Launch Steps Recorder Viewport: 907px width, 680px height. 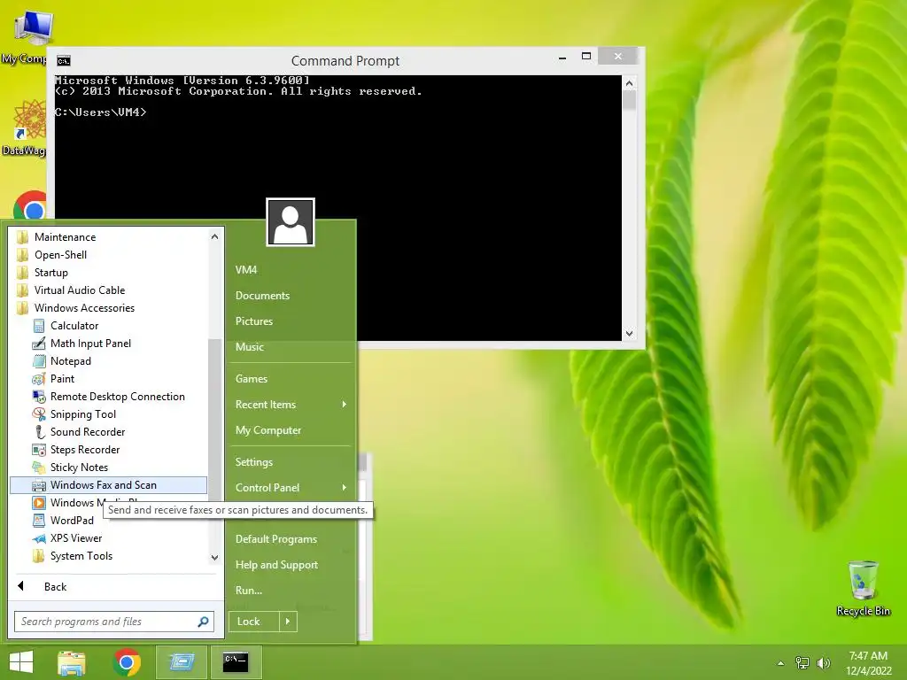[108, 449]
